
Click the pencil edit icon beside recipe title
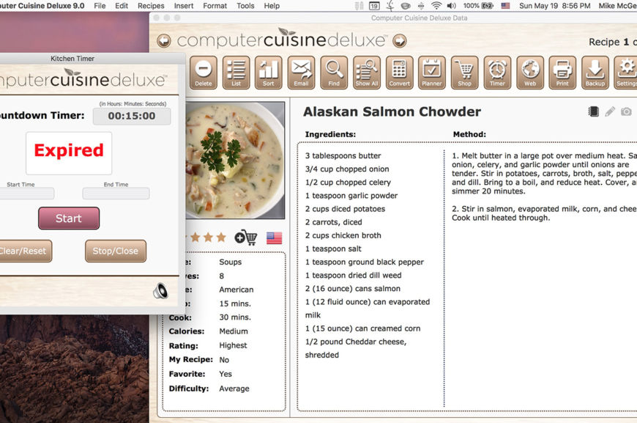coord(610,111)
